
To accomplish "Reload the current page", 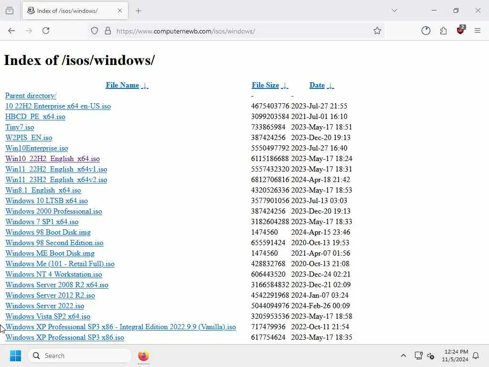I will click(46, 31).
